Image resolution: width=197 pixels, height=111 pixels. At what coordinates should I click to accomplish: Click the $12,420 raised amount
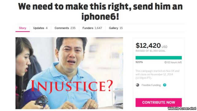coord(148,45)
